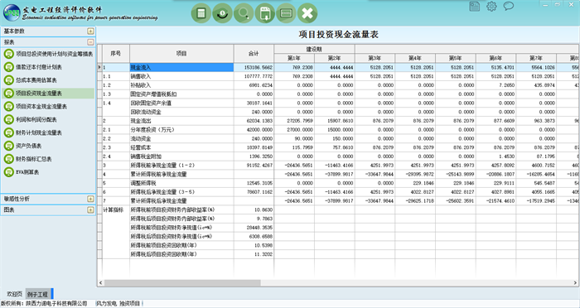Collapse the 报表 panel minus button
580x308 pixels.
coord(90,42)
